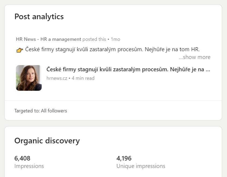Click the words posted this

94,39
